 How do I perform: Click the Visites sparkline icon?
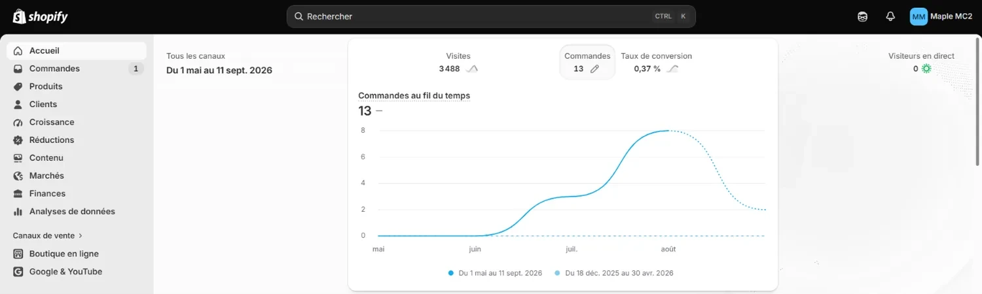point(472,69)
